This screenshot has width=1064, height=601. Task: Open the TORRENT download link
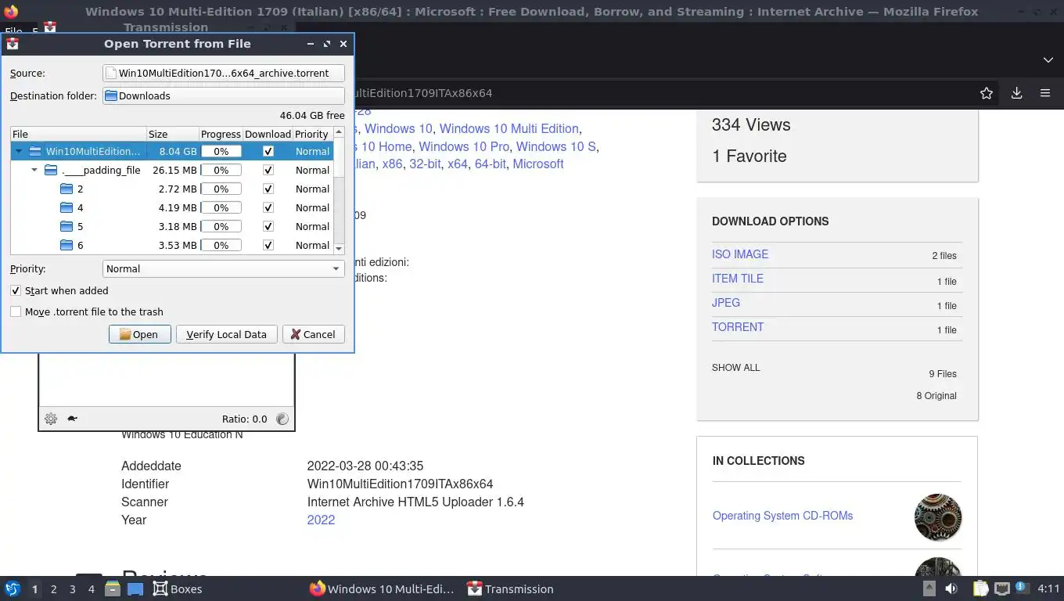738,327
